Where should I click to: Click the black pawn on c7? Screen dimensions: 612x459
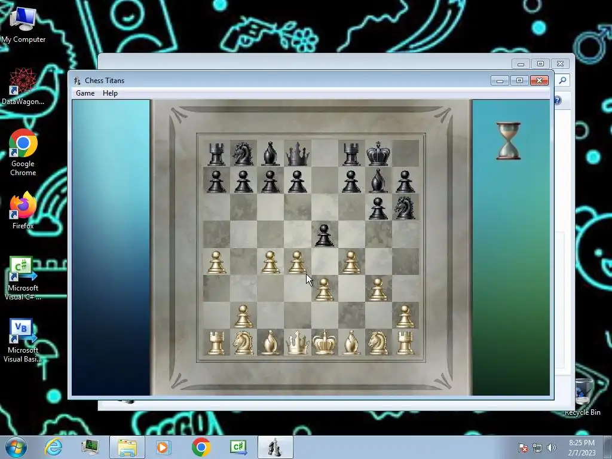pyautogui.click(x=270, y=182)
